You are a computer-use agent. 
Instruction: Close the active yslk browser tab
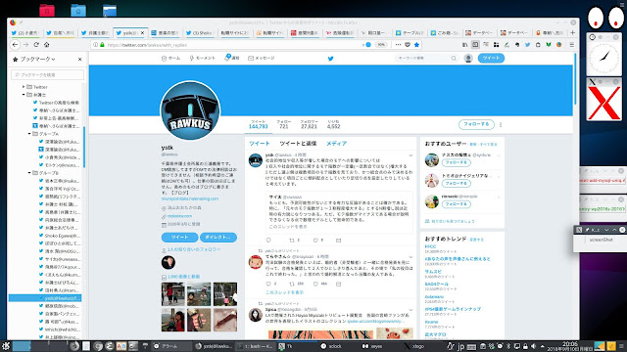(x=142, y=32)
